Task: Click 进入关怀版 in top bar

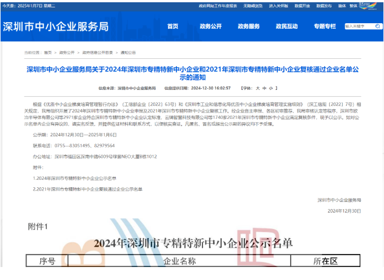Action: (x=278, y=6)
